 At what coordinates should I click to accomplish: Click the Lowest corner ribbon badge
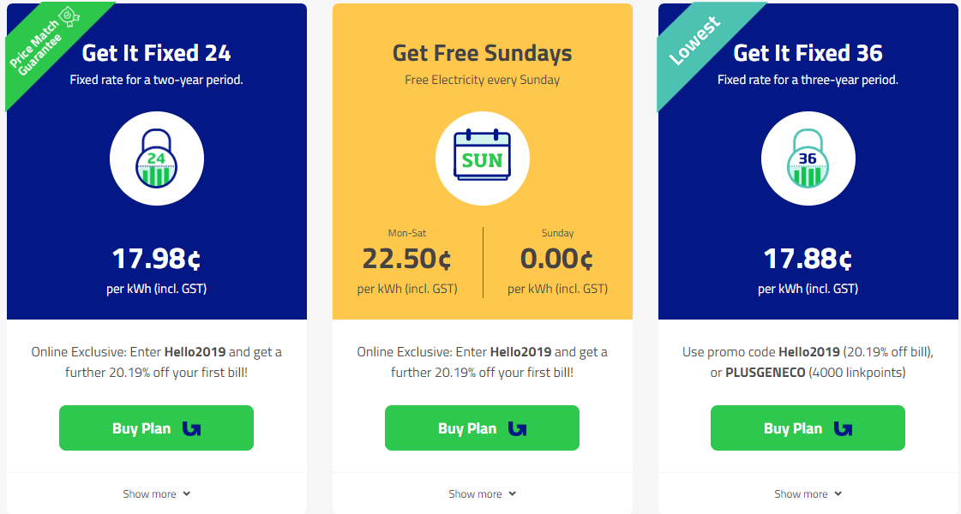pos(695,43)
